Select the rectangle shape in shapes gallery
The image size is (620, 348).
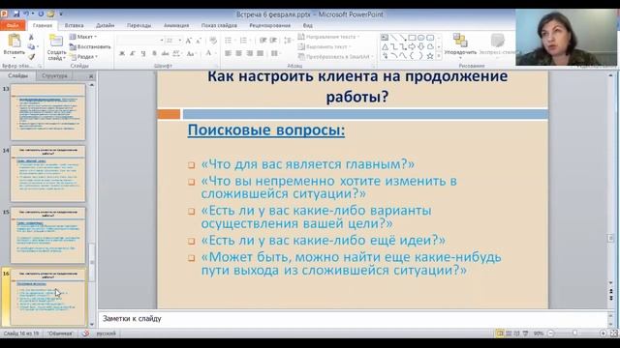coord(412,38)
